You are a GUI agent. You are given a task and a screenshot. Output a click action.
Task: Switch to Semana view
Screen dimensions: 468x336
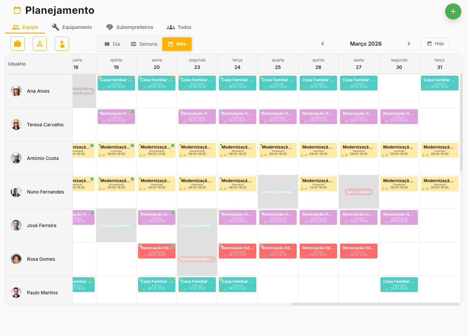tap(144, 44)
